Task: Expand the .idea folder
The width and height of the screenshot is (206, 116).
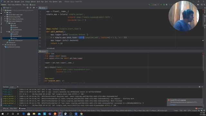Action: 5,13
